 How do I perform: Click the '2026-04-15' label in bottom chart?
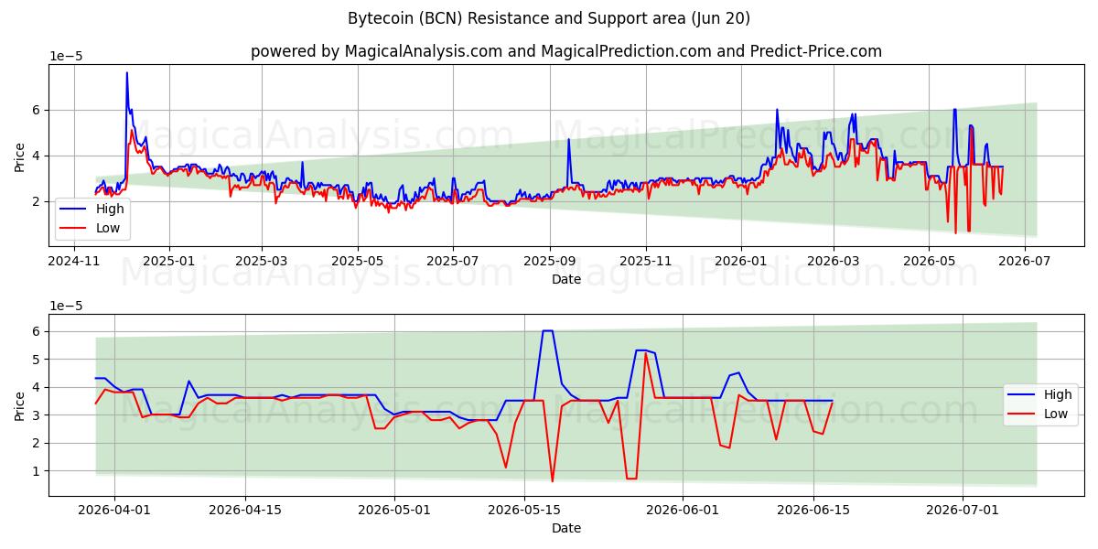(x=246, y=511)
